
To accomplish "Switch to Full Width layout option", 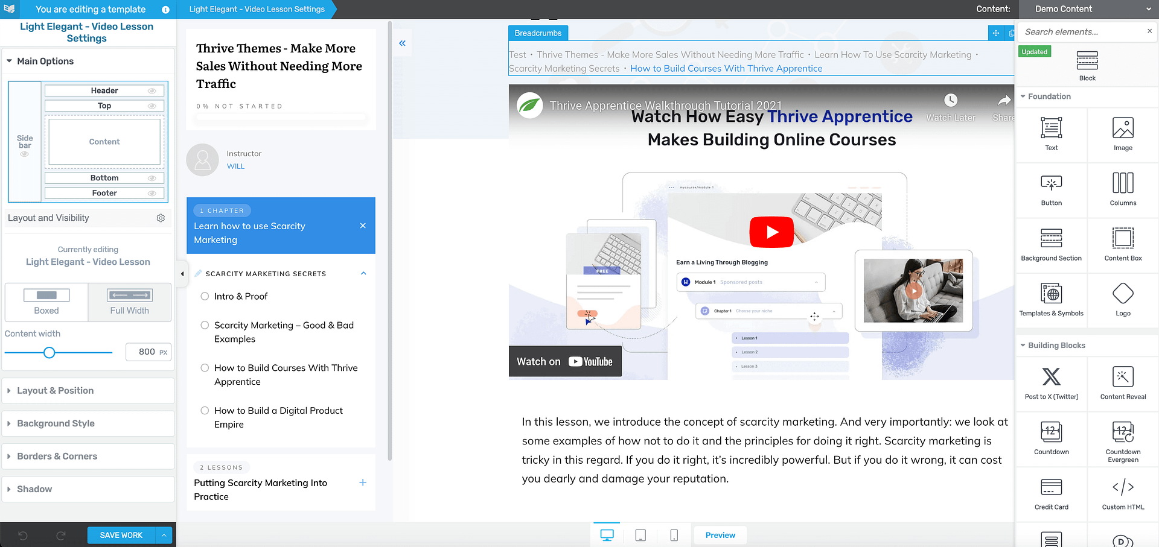I will [129, 302].
